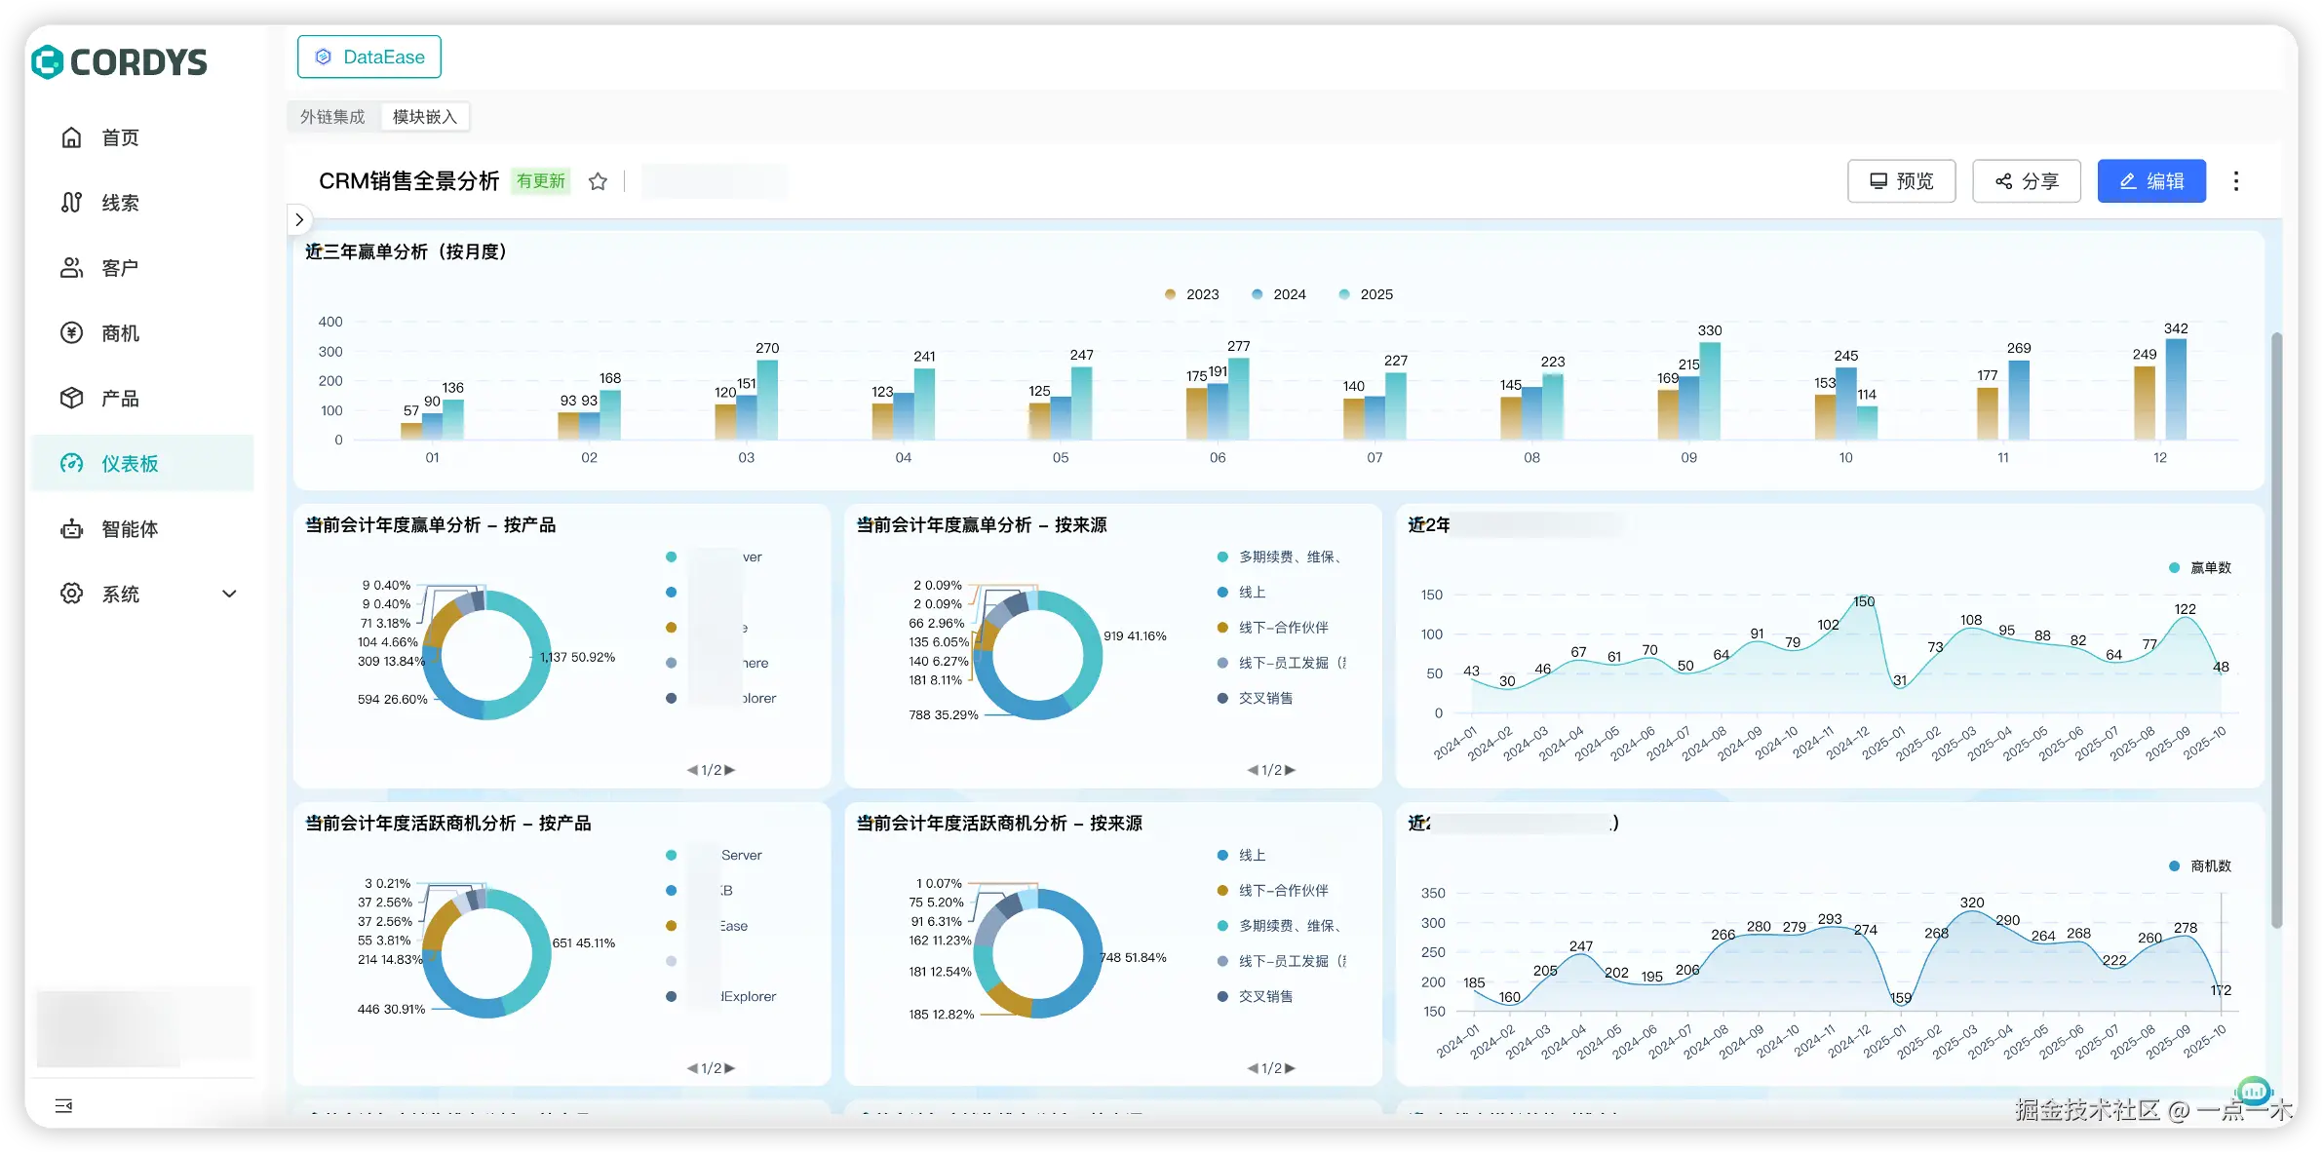
Task: Click the 分享 share button
Action: 2026,181
